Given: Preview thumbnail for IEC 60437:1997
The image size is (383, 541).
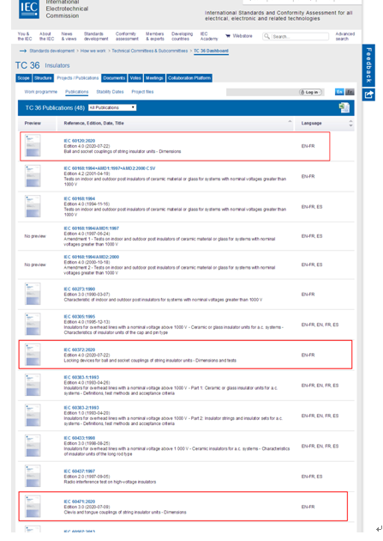Looking at the screenshot, I should [33, 476].
